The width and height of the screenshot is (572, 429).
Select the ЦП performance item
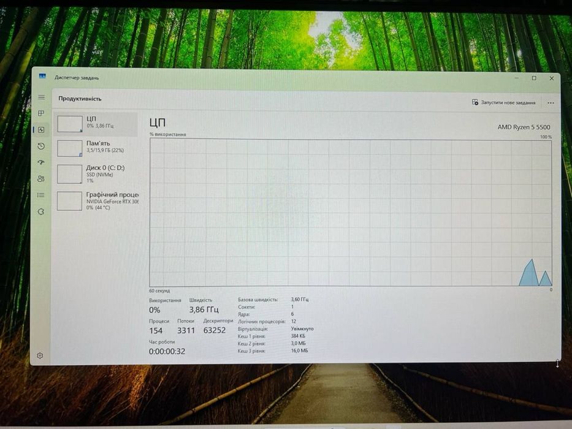pyautogui.click(x=96, y=124)
